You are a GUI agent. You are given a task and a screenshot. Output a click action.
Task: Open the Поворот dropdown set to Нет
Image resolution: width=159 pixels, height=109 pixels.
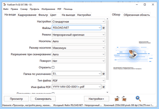tap(78, 61)
